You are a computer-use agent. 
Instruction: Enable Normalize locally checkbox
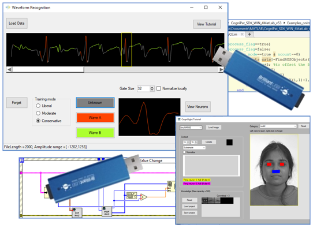(158, 88)
